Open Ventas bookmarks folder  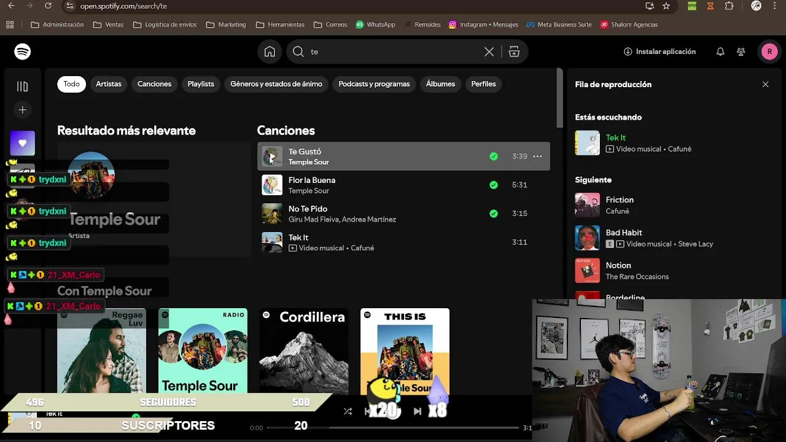[108, 25]
